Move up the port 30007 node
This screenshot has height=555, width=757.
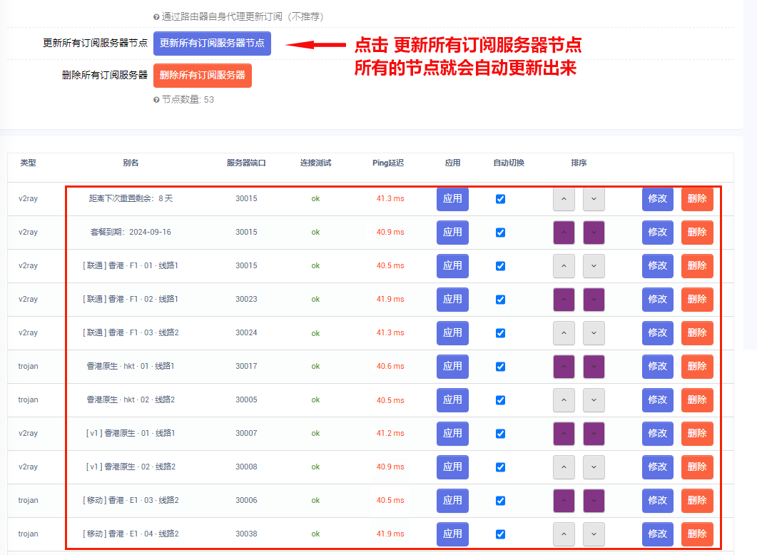tap(564, 434)
